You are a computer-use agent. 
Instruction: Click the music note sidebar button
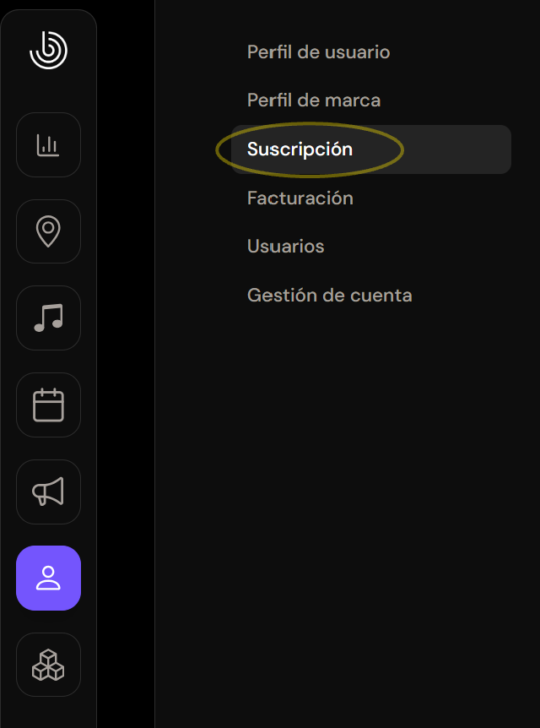[x=48, y=318]
